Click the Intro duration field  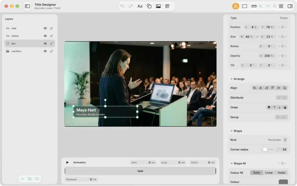click(143, 162)
